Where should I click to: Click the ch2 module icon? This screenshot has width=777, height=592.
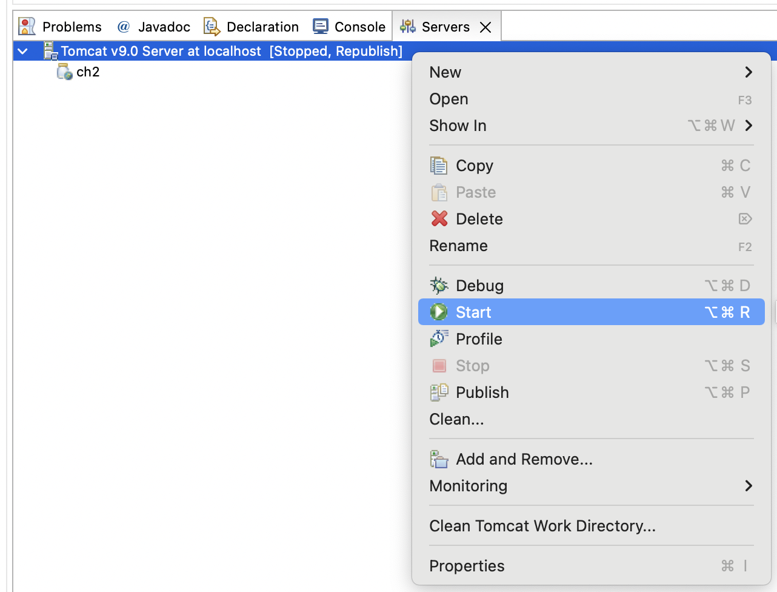[64, 72]
